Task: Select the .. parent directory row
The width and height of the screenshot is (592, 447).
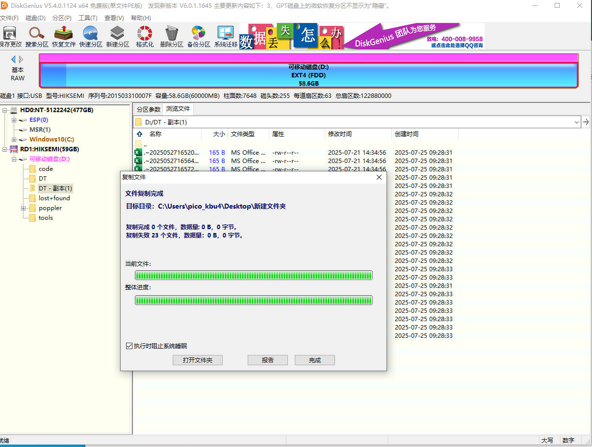Action: coord(145,144)
